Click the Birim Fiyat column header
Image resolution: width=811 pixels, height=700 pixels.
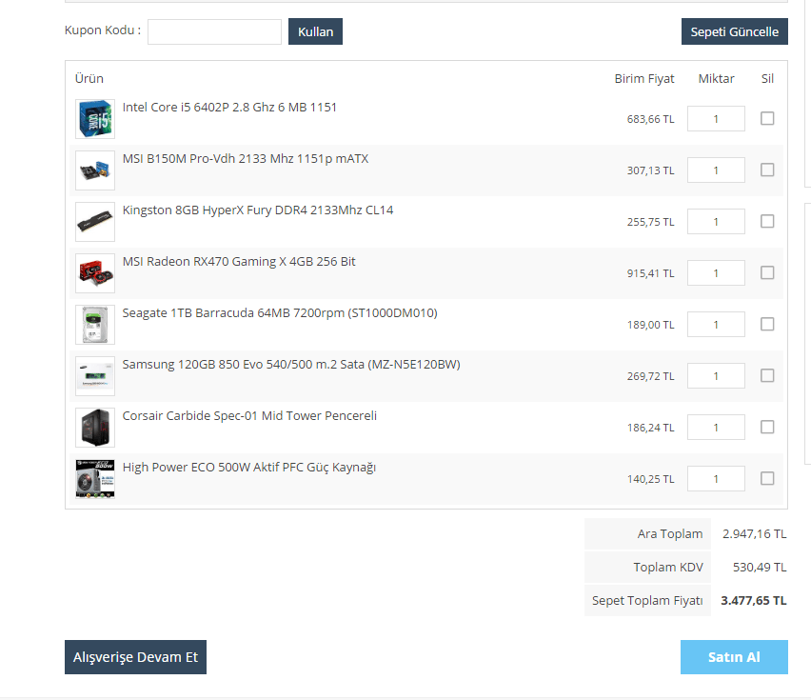click(644, 79)
